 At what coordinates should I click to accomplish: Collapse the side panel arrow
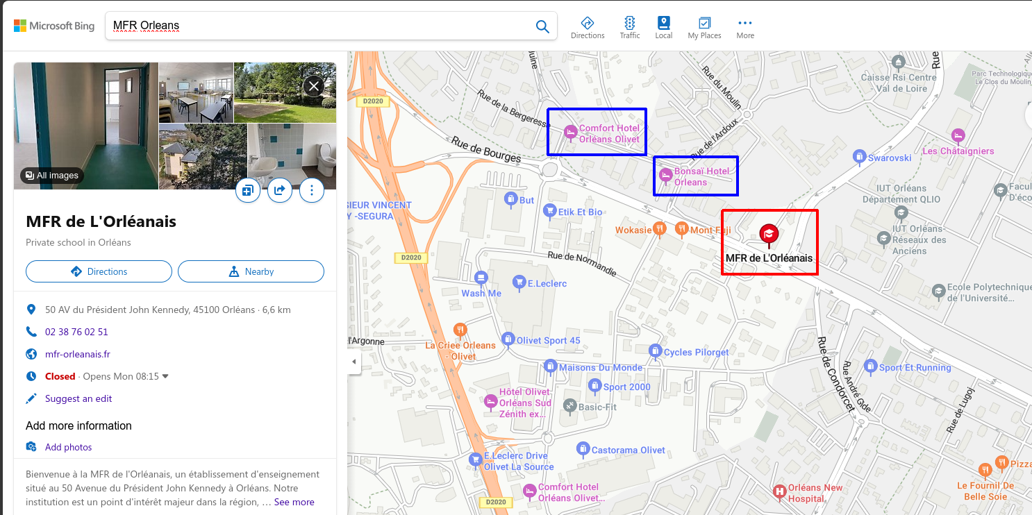(353, 362)
